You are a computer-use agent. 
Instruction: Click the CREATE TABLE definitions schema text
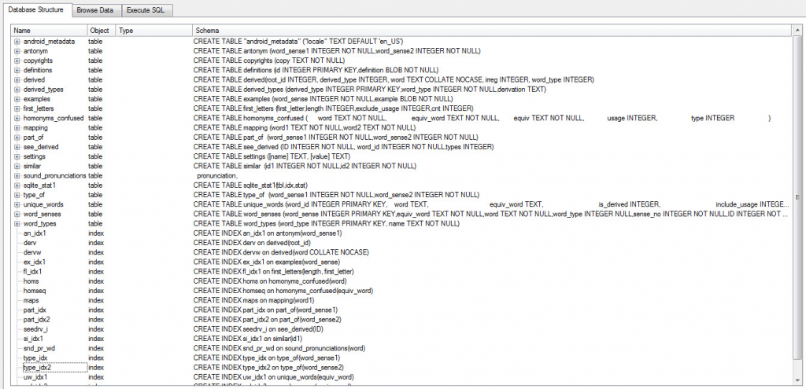tap(316, 70)
